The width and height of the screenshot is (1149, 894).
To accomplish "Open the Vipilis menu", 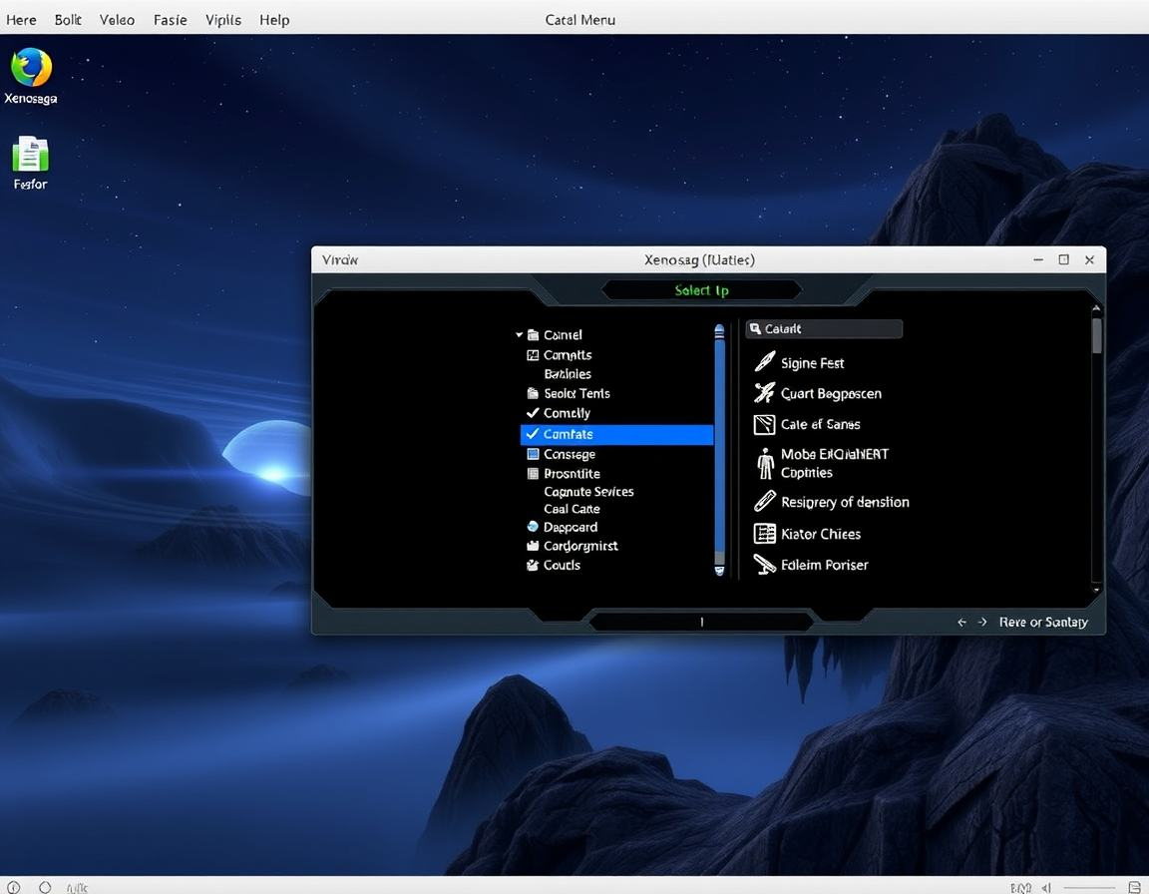I will point(223,20).
